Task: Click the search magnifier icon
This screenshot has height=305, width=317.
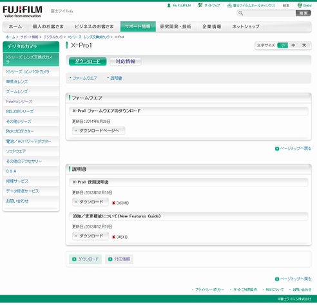Action: click(241, 14)
